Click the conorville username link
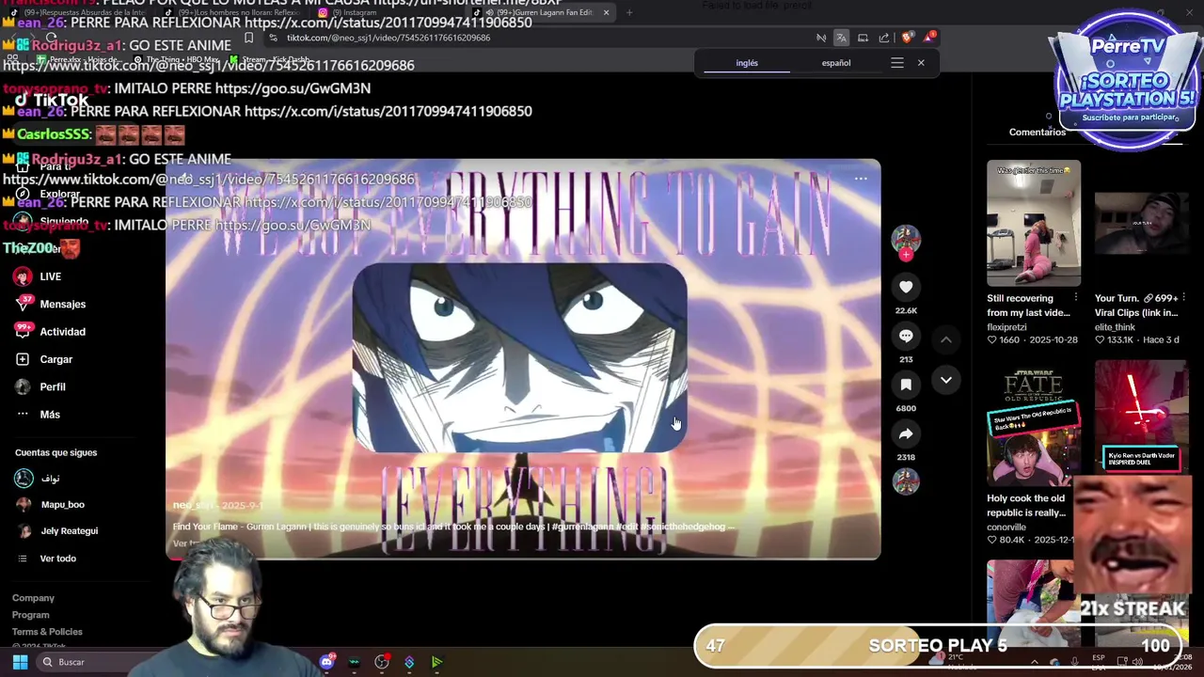 click(x=1006, y=527)
